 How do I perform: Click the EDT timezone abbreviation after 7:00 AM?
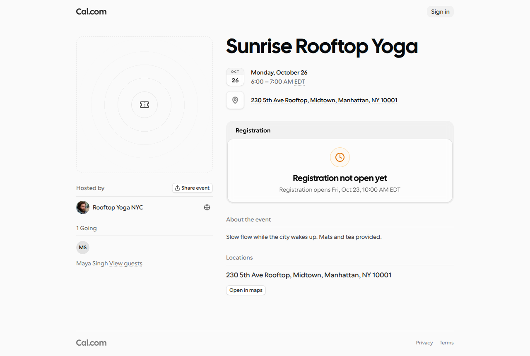click(x=300, y=82)
